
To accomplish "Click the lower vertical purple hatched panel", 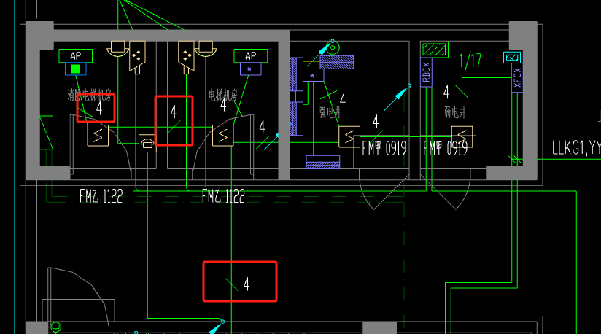I will (296, 119).
